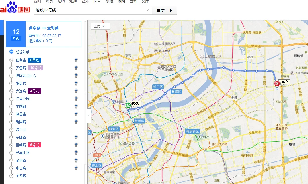Select the pink 6号线 transfer tag
This screenshot has height=184, width=308.
point(34,145)
